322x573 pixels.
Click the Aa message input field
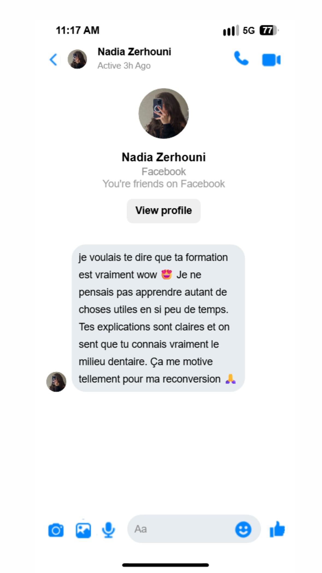(x=180, y=529)
